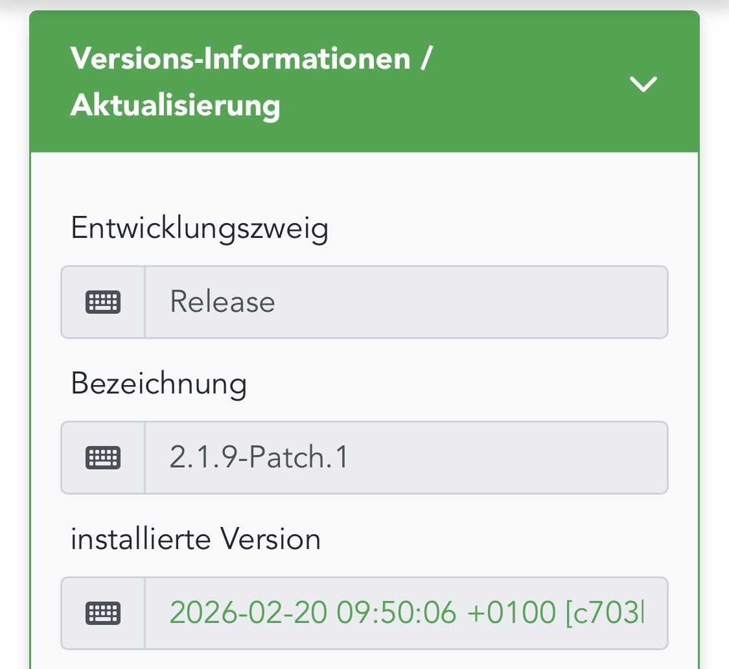
Task: Click empty area right of 2.1.9-Patch.1
Action: [x=507, y=458]
